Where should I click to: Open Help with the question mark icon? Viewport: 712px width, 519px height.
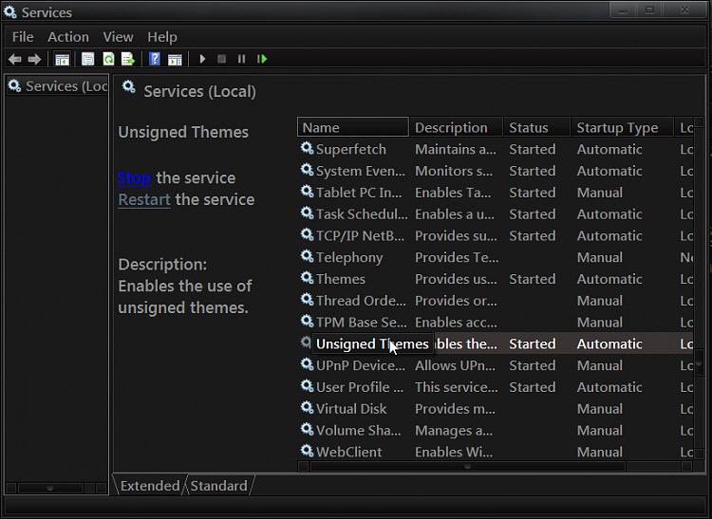click(x=155, y=59)
